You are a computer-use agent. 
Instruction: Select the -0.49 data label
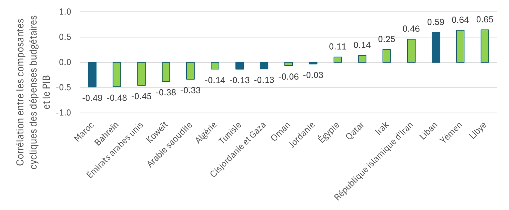tap(92, 98)
